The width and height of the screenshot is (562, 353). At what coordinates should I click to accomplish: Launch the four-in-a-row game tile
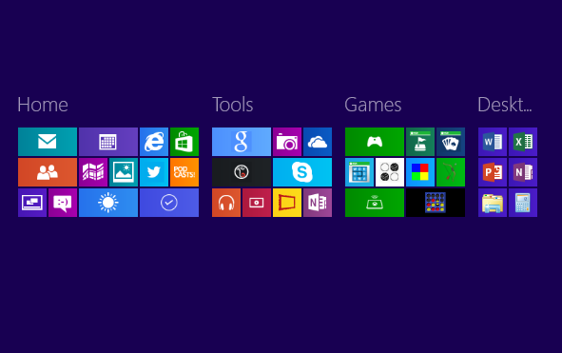click(x=436, y=203)
